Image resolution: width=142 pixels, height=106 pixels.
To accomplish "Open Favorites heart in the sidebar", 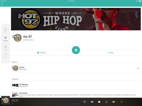I will (5, 39).
